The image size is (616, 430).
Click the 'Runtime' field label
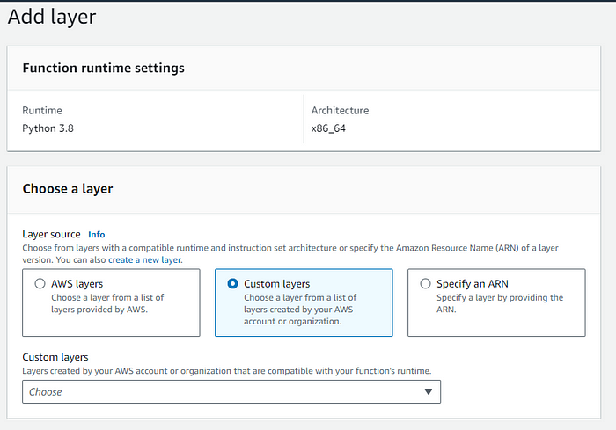[x=41, y=111]
